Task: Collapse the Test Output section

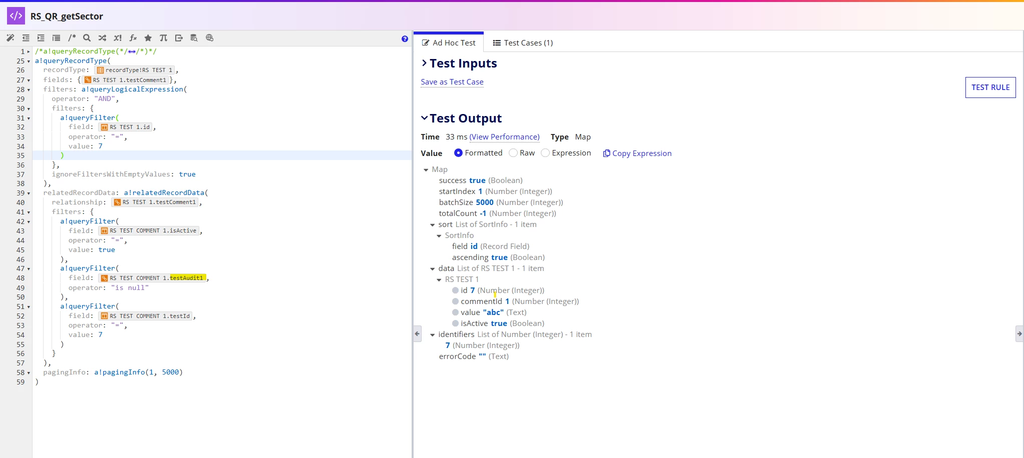Action: click(424, 118)
